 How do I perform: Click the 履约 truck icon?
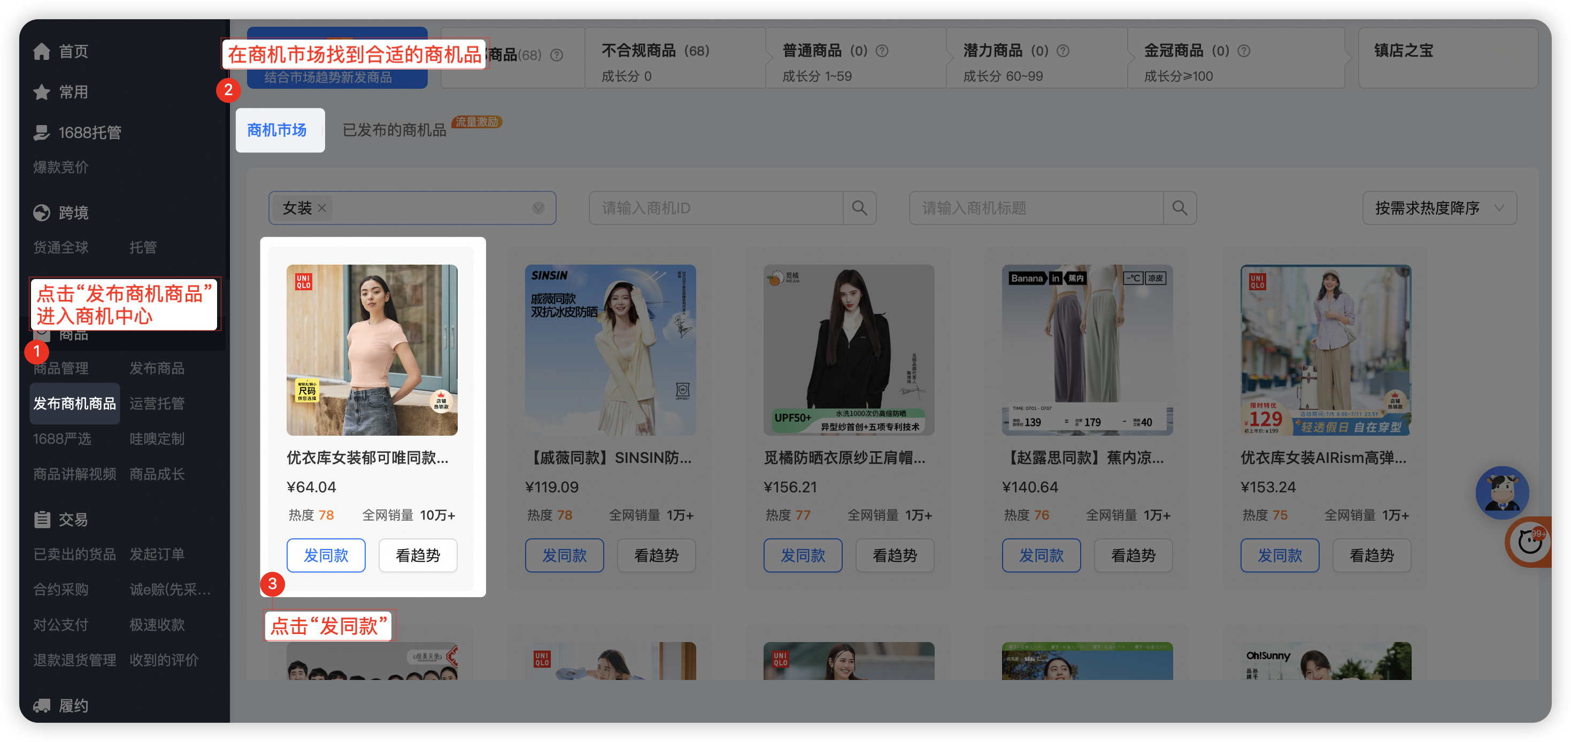tap(42, 706)
